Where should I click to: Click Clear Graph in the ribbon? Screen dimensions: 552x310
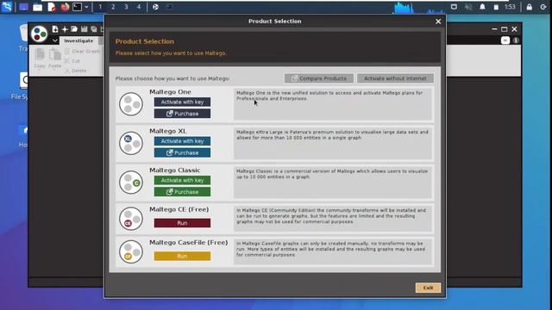pyautogui.click(x=83, y=52)
